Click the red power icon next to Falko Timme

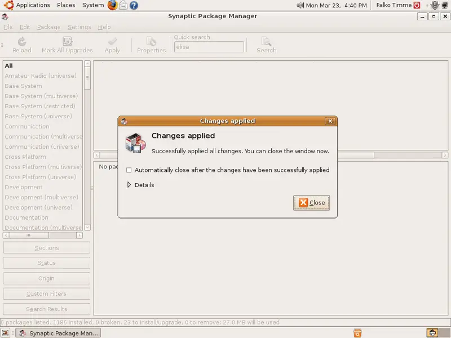coord(417,5)
